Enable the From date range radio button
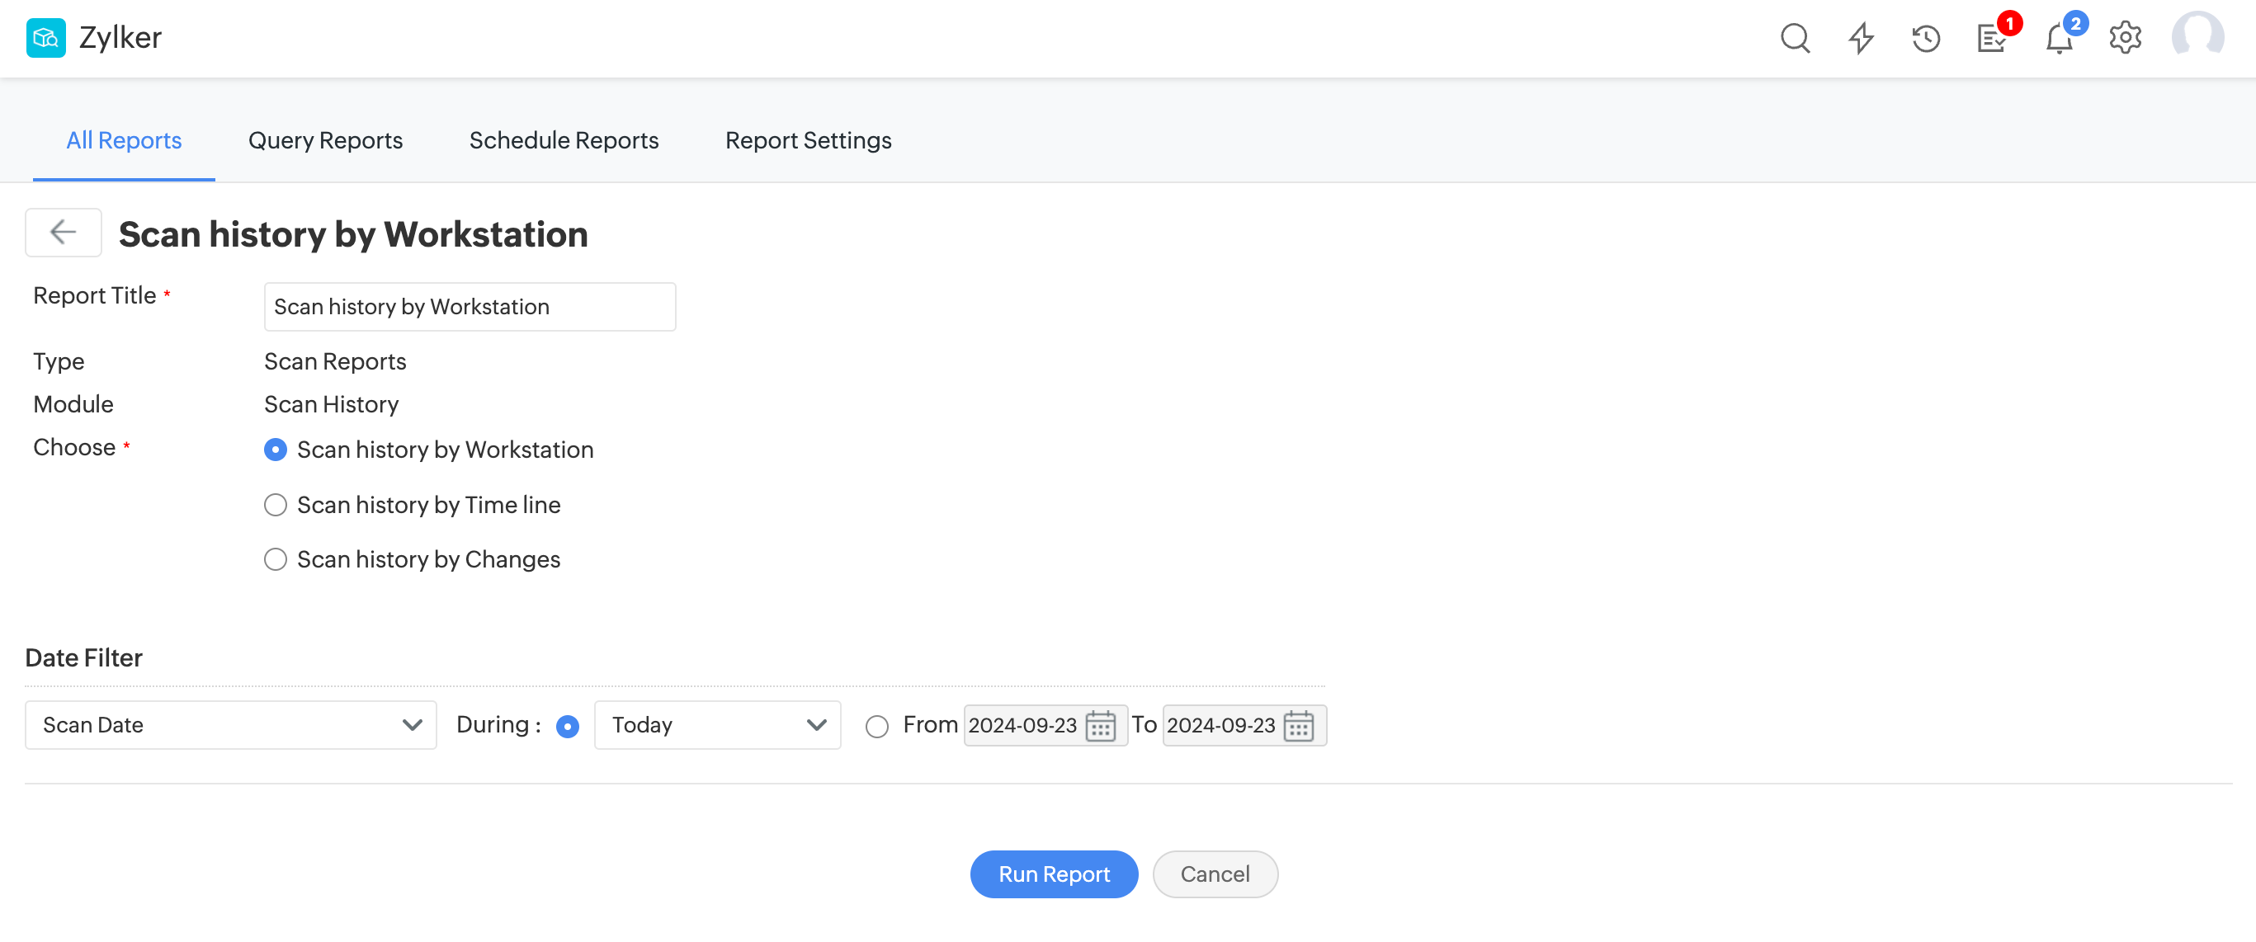2256x942 pixels. click(x=876, y=726)
